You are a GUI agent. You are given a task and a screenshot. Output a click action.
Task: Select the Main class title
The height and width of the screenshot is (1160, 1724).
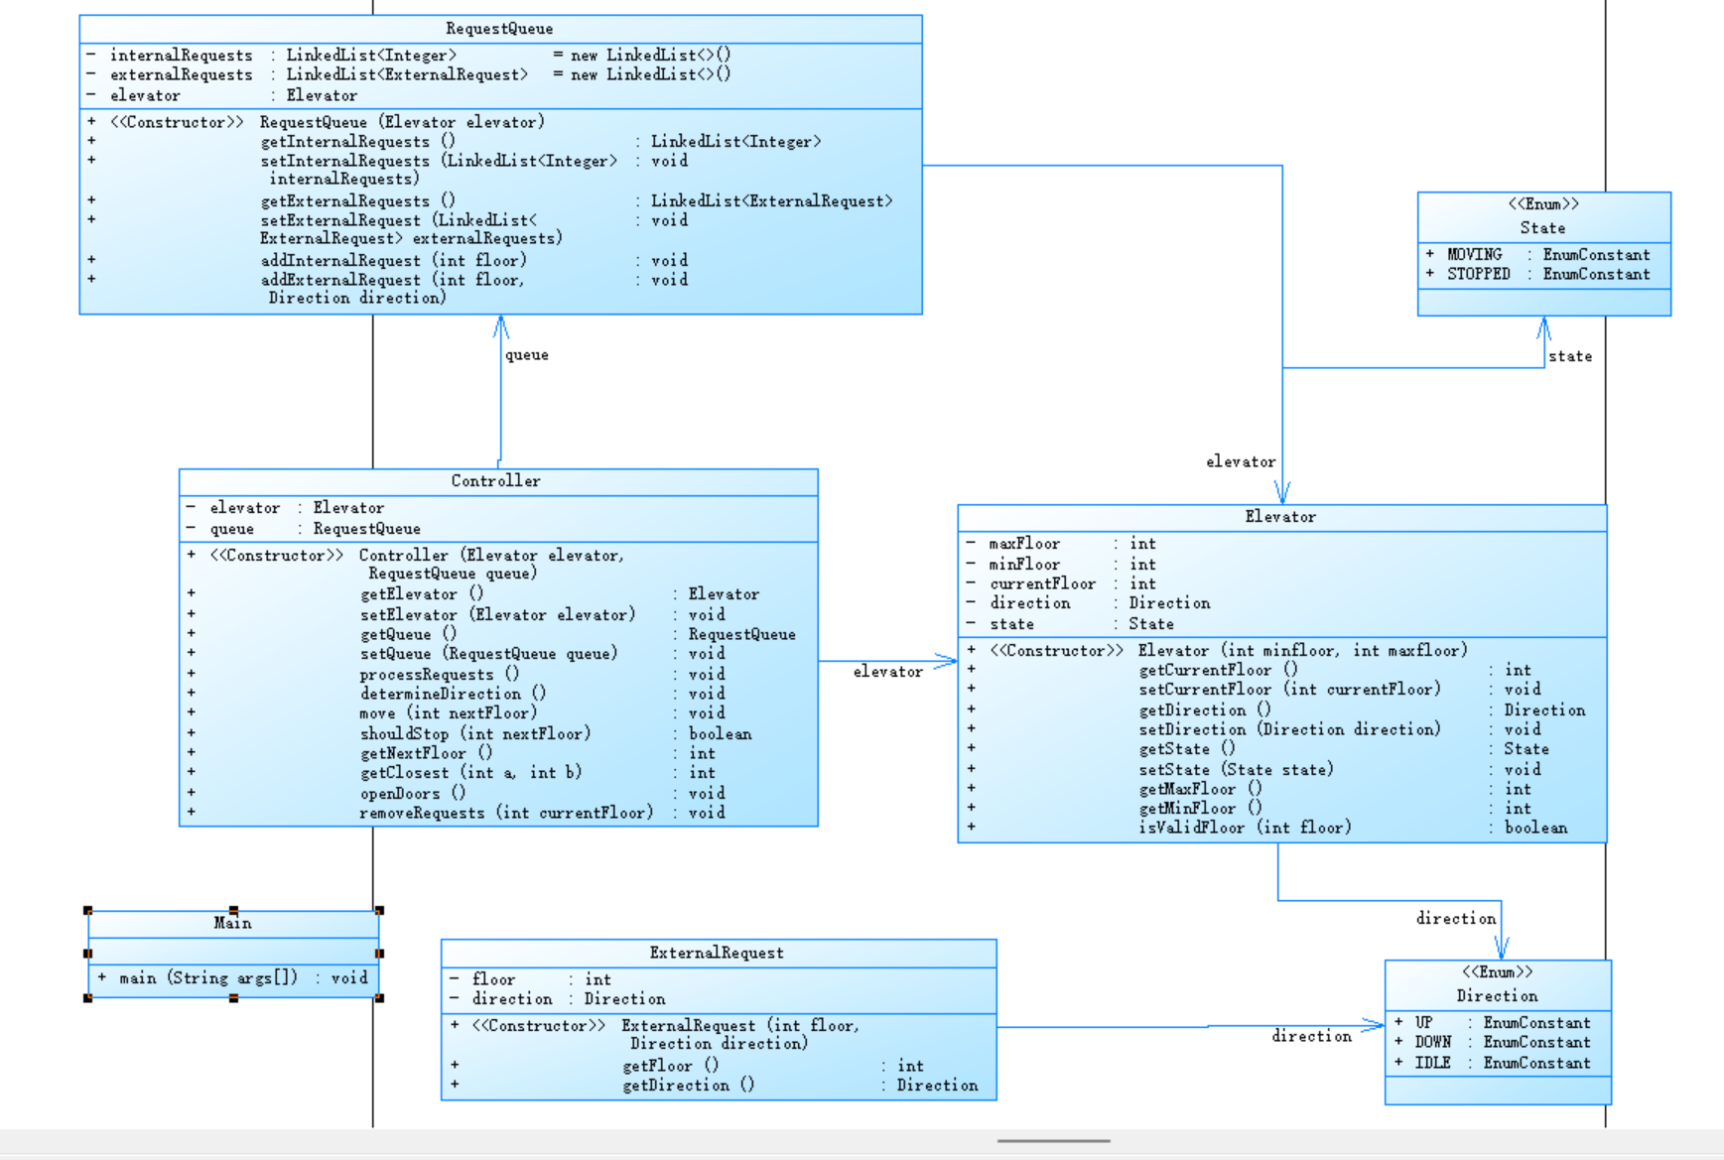pyautogui.click(x=233, y=923)
